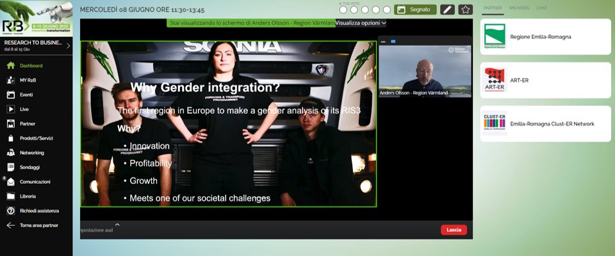Minimize the speaker video panel

click(383, 41)
